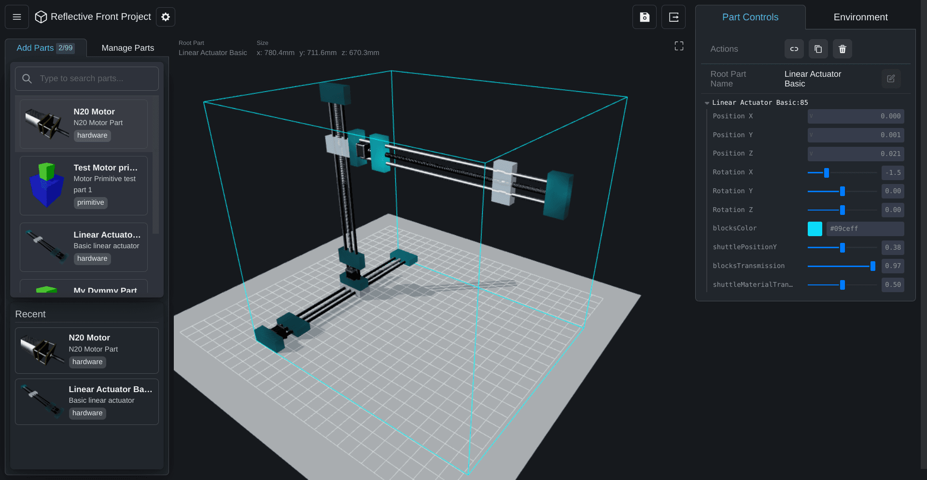The image size is (927, 480).
Task: Open the Manage Parts tab
Action: click(x=127, y=48)
